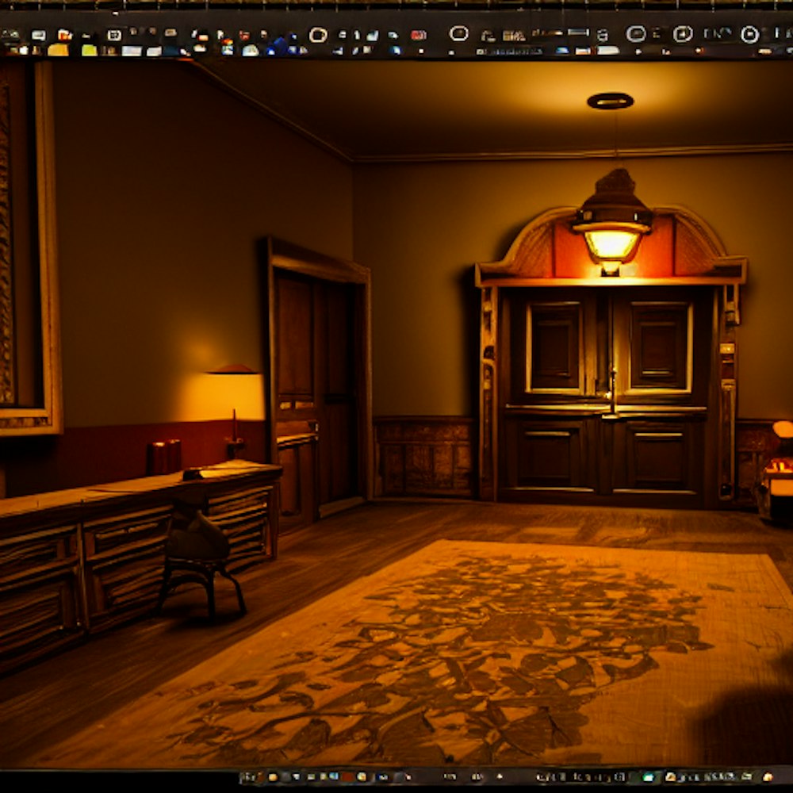This screenshot has height=793, width=793.
Task: Select the hanging ceiling lantern in viewport
Action: pos(611,228)
